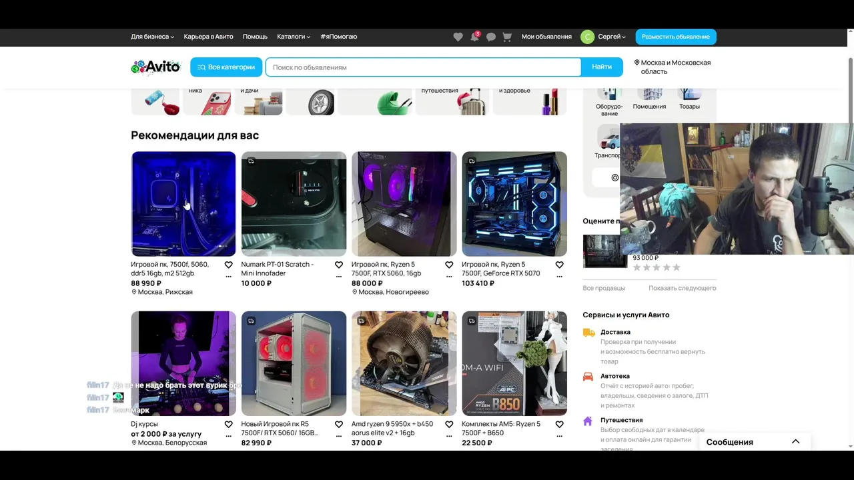Add 'Игровой пк, 7500f, 5060' to favorites
This screenshot has width=854, height=480.
[228, 265]
